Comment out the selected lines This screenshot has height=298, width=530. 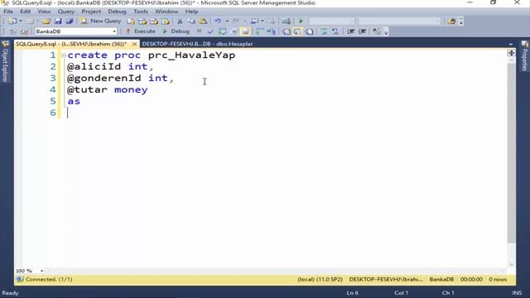324,31
